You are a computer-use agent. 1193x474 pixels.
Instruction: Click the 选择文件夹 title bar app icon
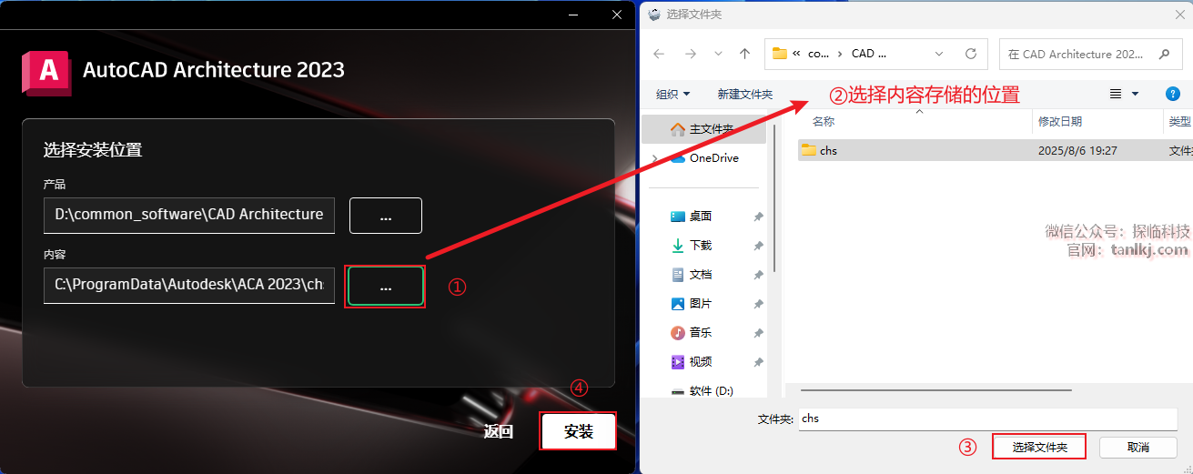(x=654, y=15)
